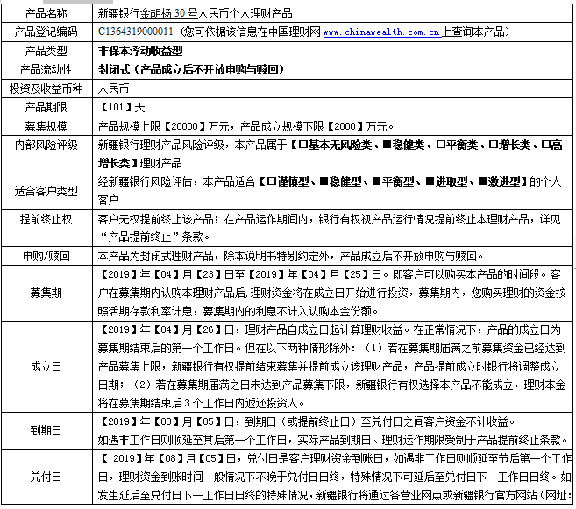Click the 成立日 label cell
Screen dimensions: 576x509
46,366
